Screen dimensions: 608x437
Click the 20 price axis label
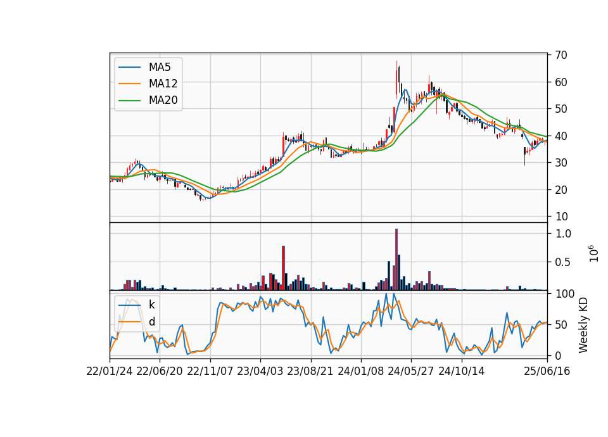click(561, 190)
